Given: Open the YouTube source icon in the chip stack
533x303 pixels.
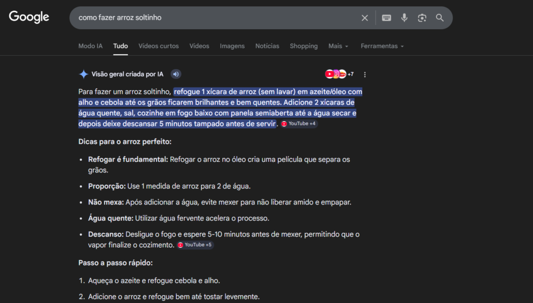Looking at the screenshot, I should [x=329, y=74].
